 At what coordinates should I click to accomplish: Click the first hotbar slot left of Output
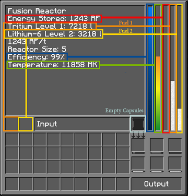12,184
